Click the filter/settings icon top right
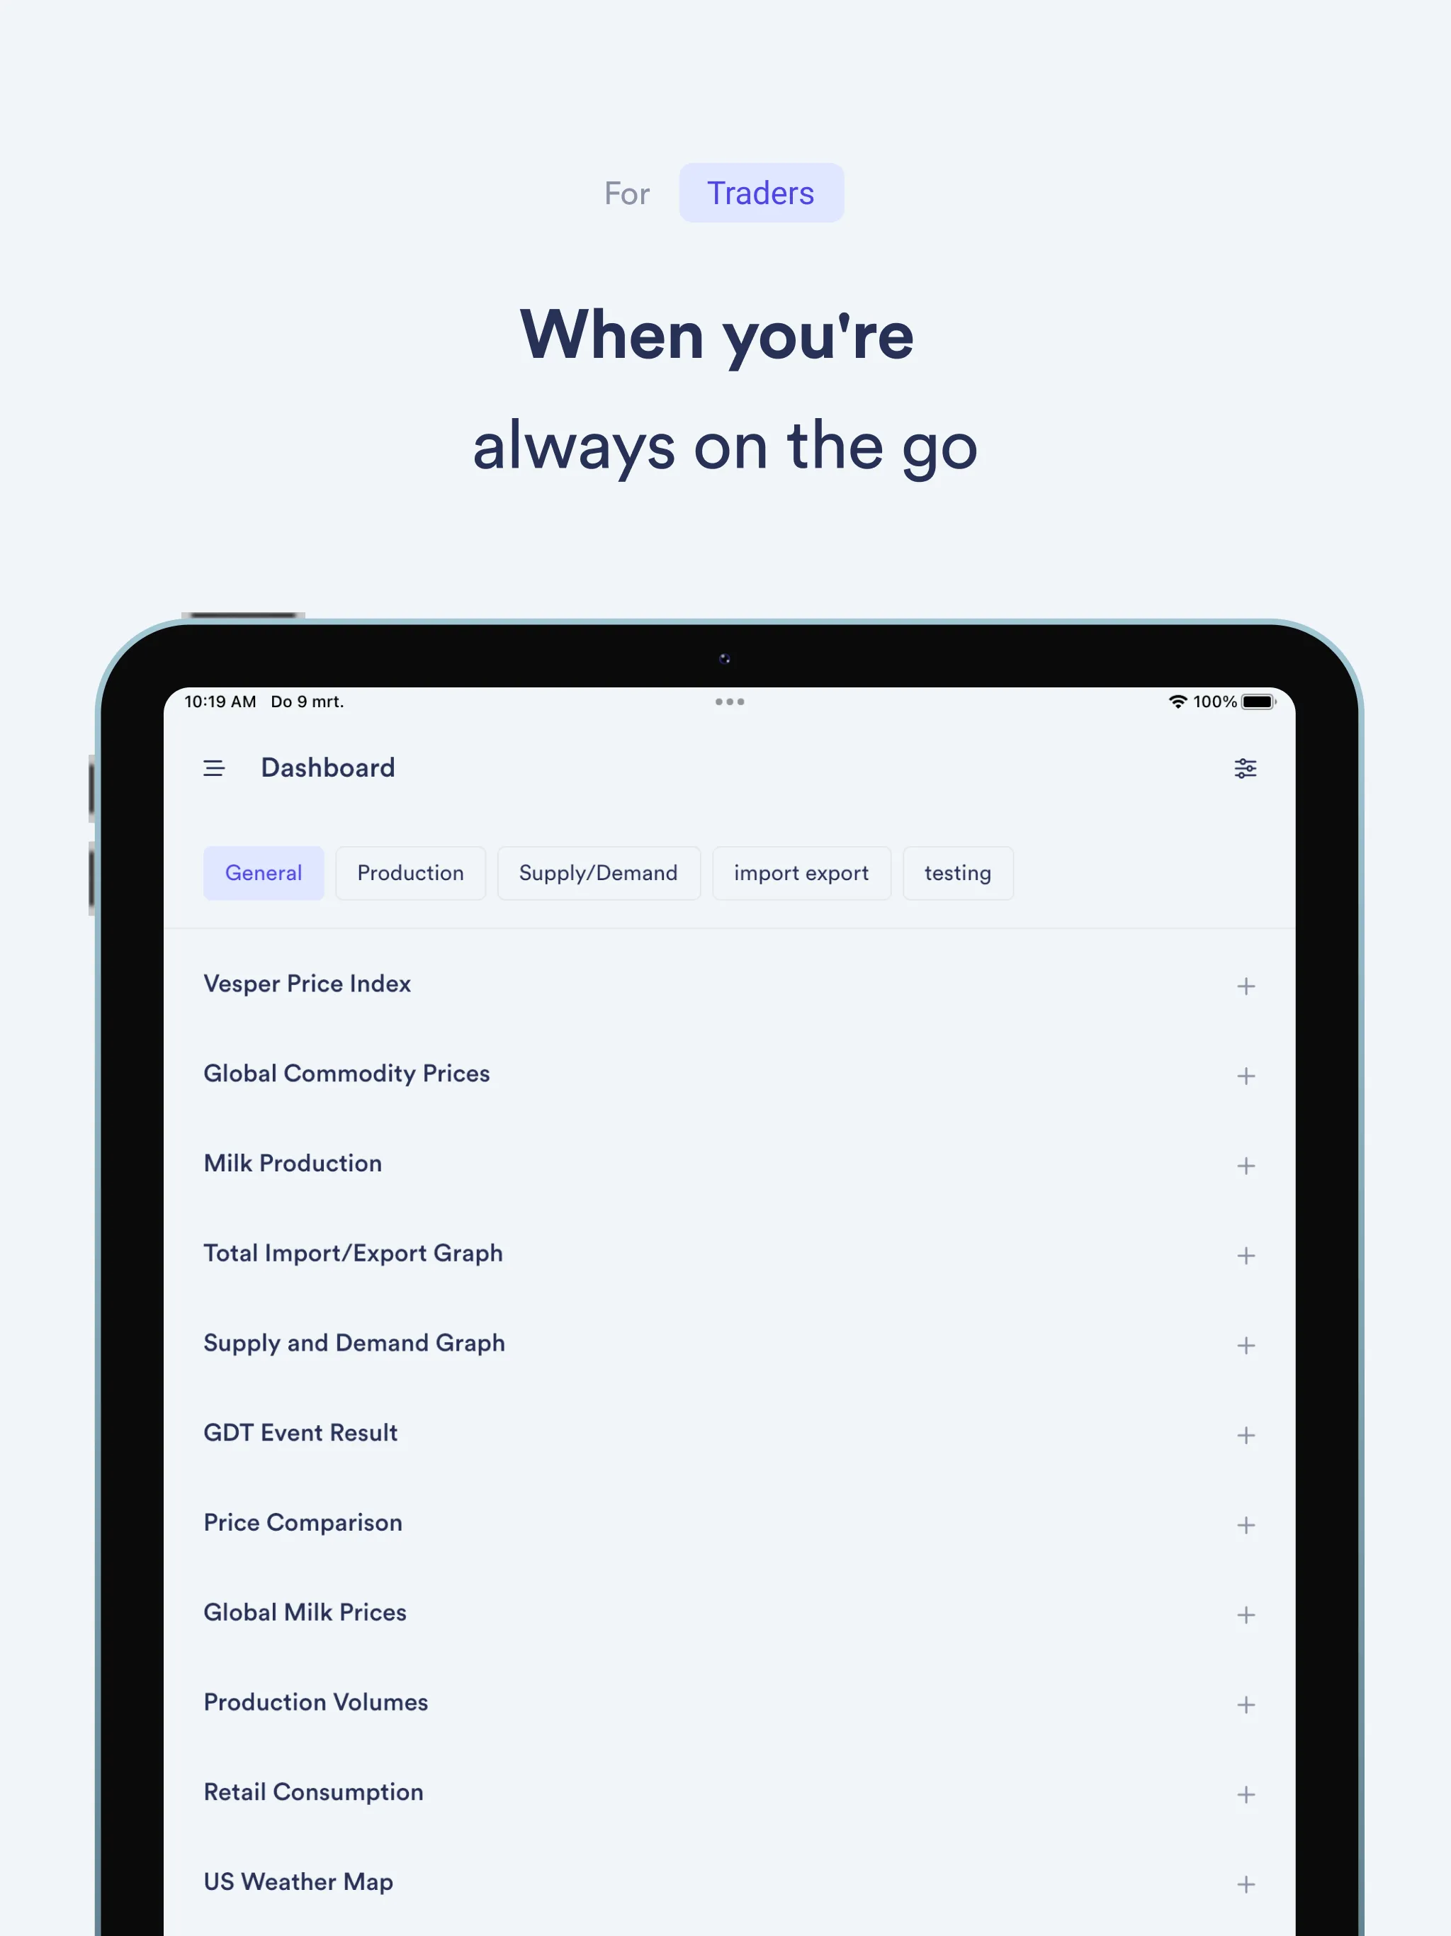The width and height of the screenshot is (1451, 1936). [x=1246, y=768]
